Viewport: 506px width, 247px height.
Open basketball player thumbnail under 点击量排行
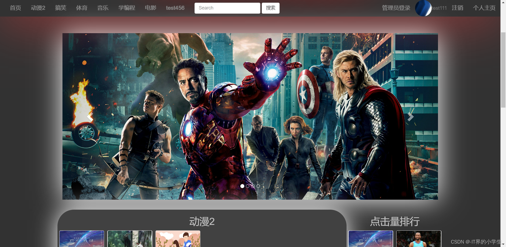(x=419, y=239)
